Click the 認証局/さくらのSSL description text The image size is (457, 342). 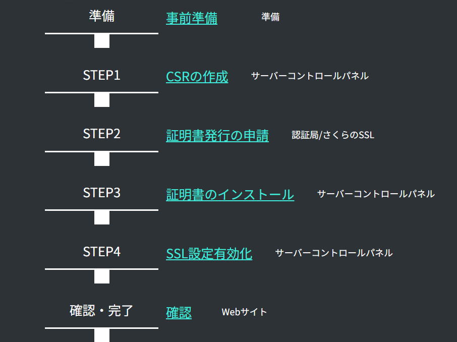(x=333, y=135)
